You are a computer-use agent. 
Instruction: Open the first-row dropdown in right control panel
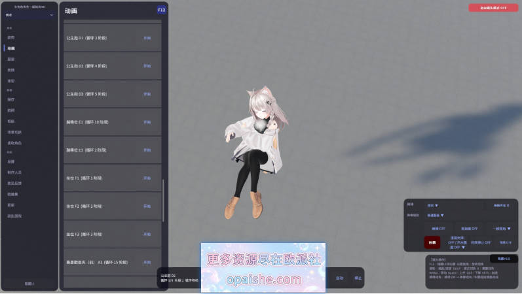tap(433, 206)
